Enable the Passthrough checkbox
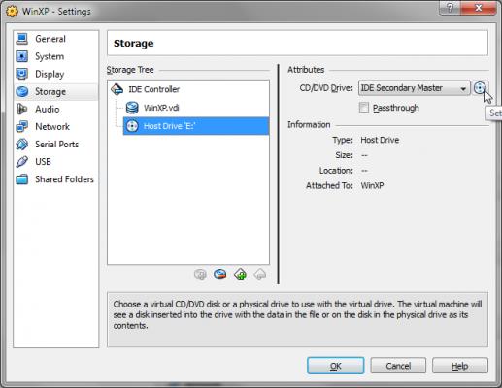Image resolution: width=502 pixels, height=388 pixels. [x=364, y=108]
